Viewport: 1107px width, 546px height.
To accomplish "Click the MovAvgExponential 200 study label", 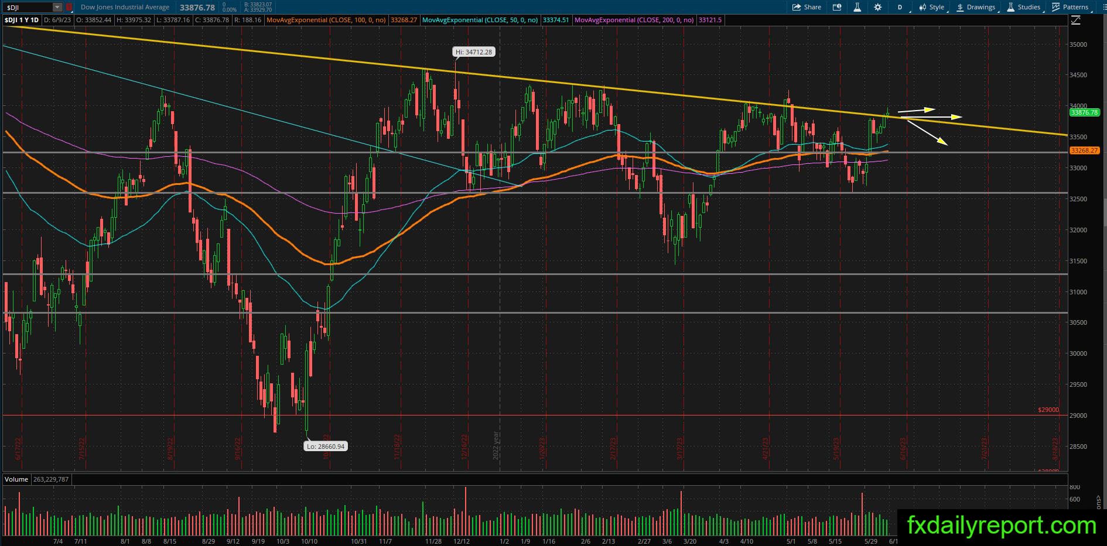I will tap(634, 20).
